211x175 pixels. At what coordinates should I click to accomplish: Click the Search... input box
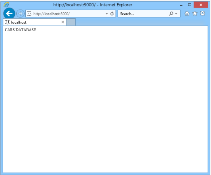(x=144, y=13)
